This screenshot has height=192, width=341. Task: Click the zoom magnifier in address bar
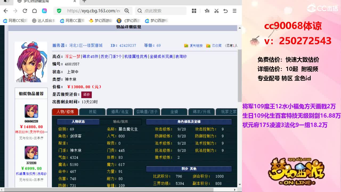click(x=127, y=11)
